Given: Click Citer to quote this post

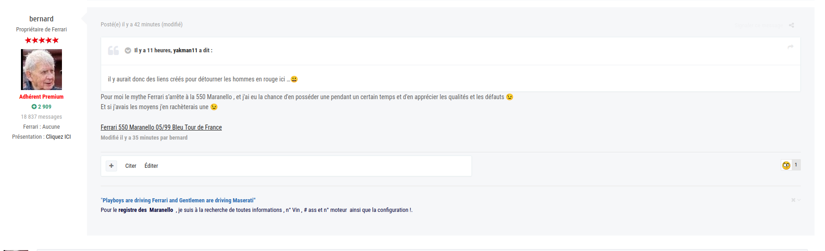Looking at the screenshot, I should [x=131, y=166].
